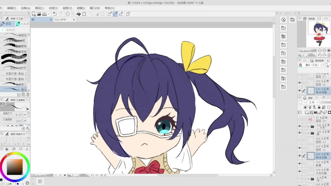The image size is (331, 186).
Task: Toggle snap to ruler icon
Action: (110, 14)
